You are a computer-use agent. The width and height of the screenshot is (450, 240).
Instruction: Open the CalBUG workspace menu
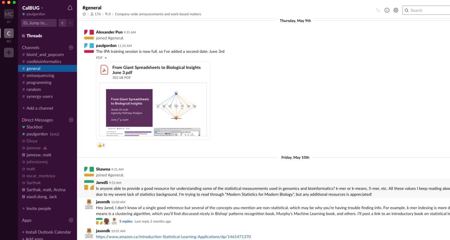coord(32,7)
